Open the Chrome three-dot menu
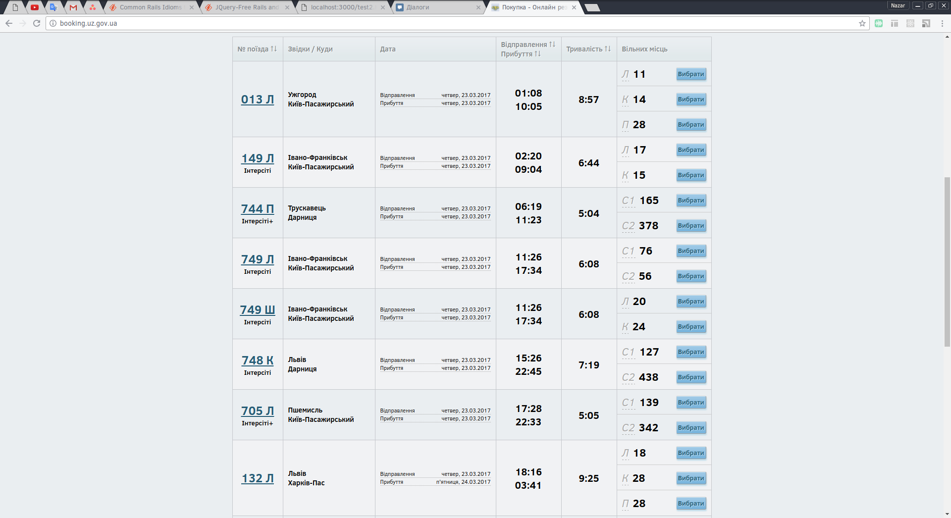This screenshot has height=518, width=951. tap(942, 23)
